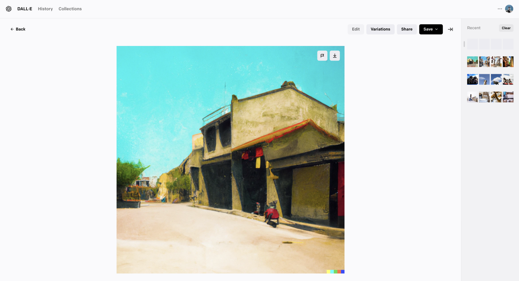Image resolution: width=519 pixels, height=281 pixels.
Task: Open the three-dot more options menu
Action: [x=499, y=9]
